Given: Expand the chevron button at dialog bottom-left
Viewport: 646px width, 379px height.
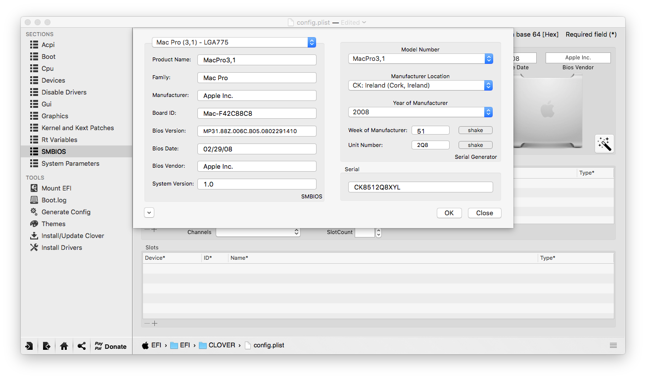Looking at the screenshot, I should pyautogui.click(x=149, y=213).
